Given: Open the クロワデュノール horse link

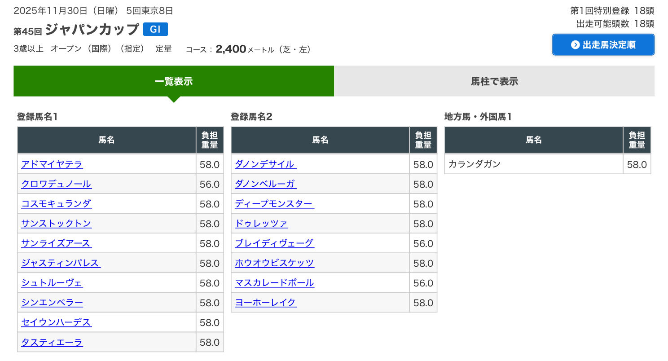Looking at the screenshot, I should pos(56,184).
